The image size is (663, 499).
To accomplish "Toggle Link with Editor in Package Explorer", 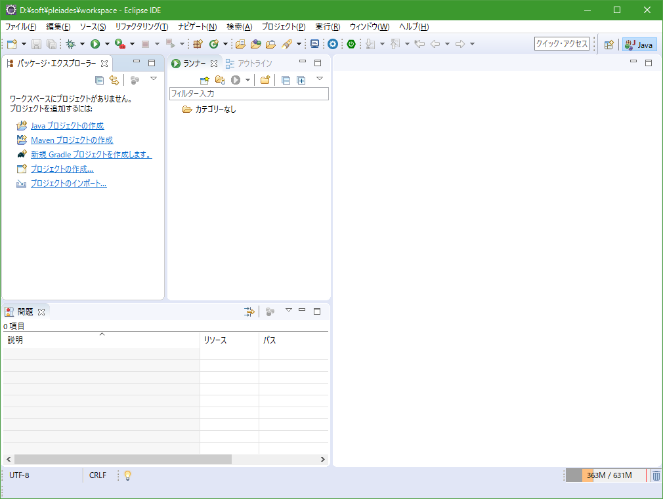I will click(114, 80).
